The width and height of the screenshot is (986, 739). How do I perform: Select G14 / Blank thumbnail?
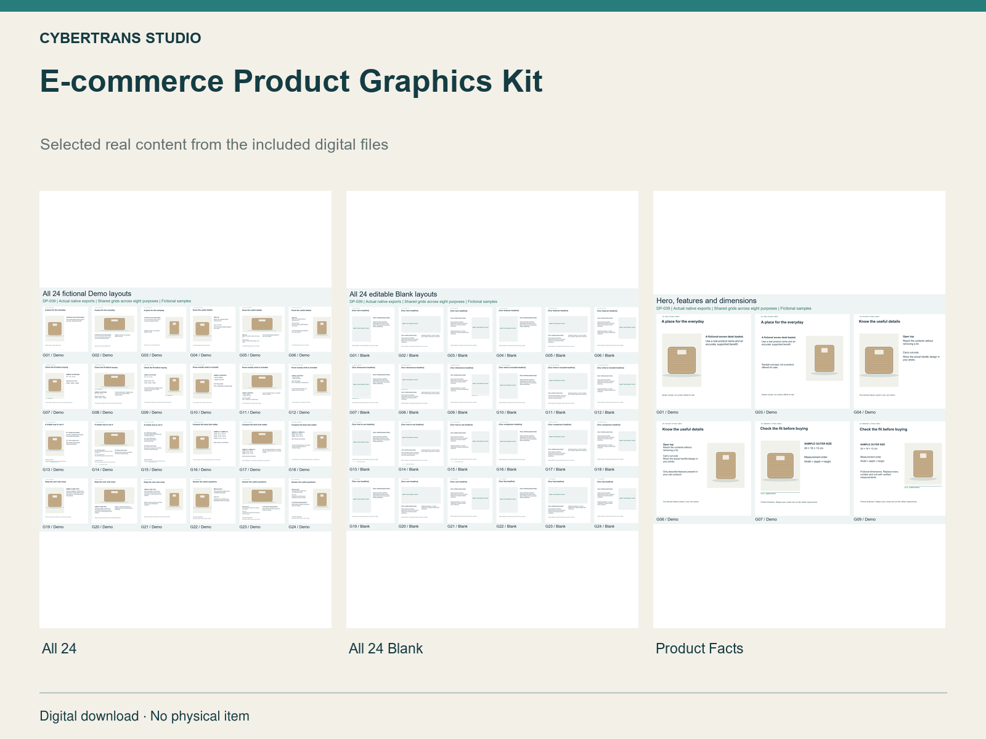click(422, 444)
